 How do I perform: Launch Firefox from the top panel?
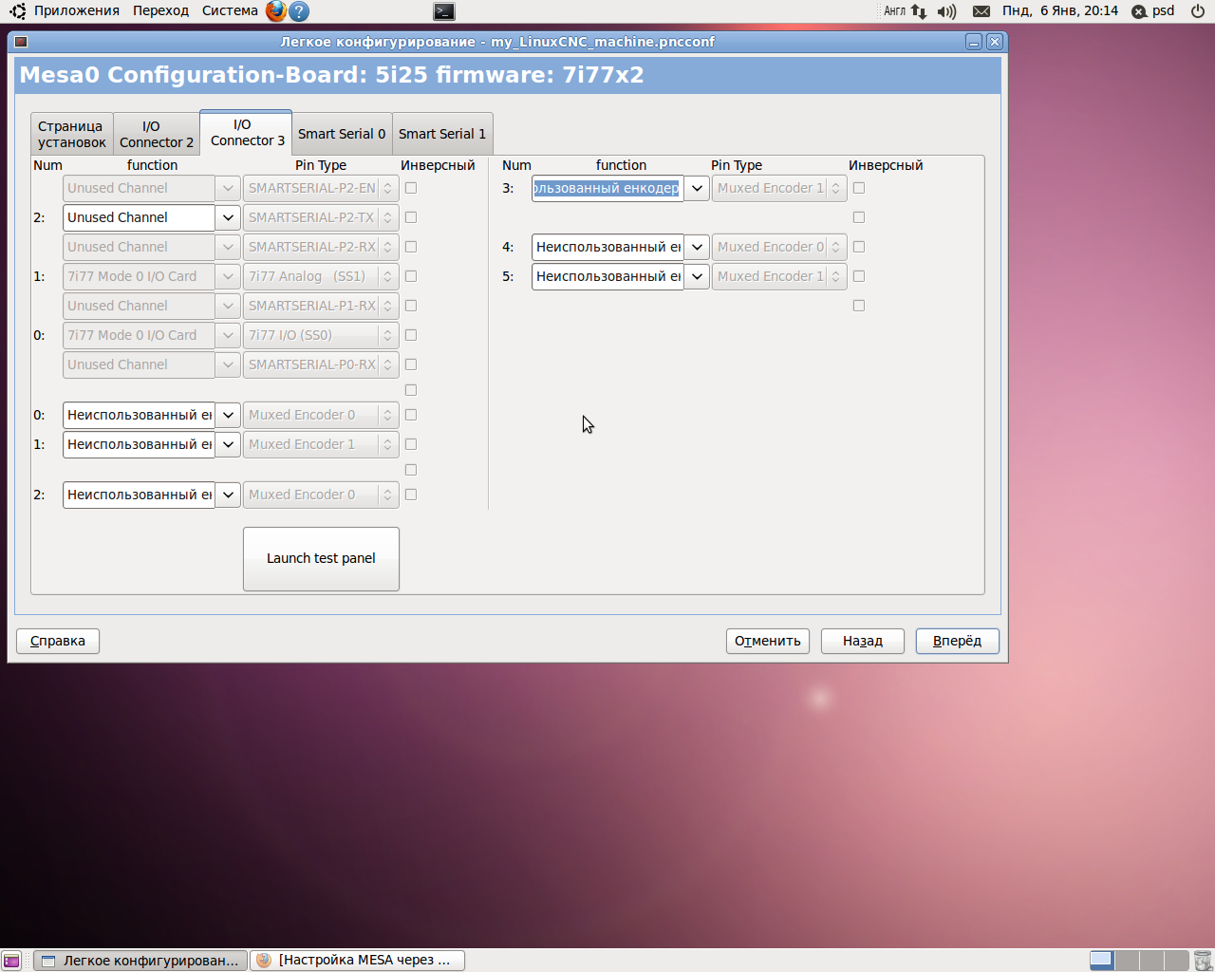click(275, 11)
